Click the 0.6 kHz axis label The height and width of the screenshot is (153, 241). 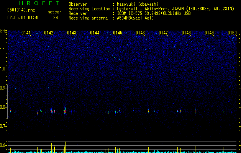3,145
